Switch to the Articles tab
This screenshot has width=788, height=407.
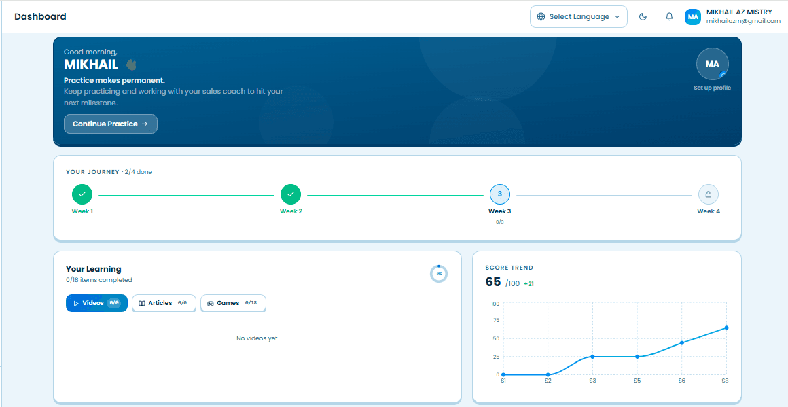click(164, 303)
